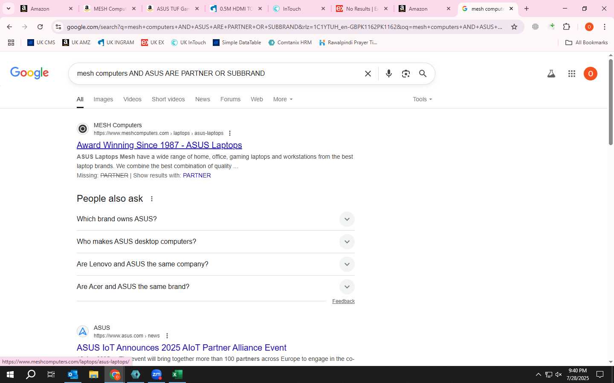This screenshot has width=614, height=383.
Task: Switch to Short videos tab
Action: tap(168, 99)
